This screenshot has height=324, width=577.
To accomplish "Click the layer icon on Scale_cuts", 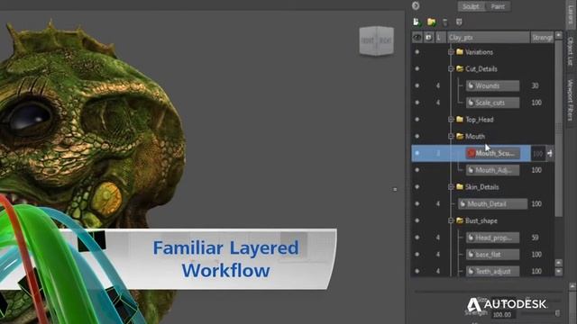I will pyautogui.click(x=471, y=103).
